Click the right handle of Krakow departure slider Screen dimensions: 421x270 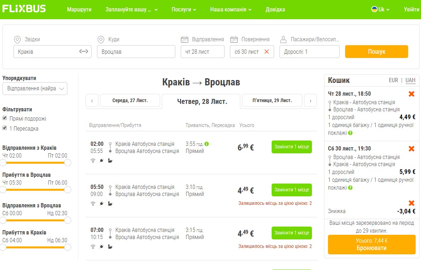coord(68,163)
